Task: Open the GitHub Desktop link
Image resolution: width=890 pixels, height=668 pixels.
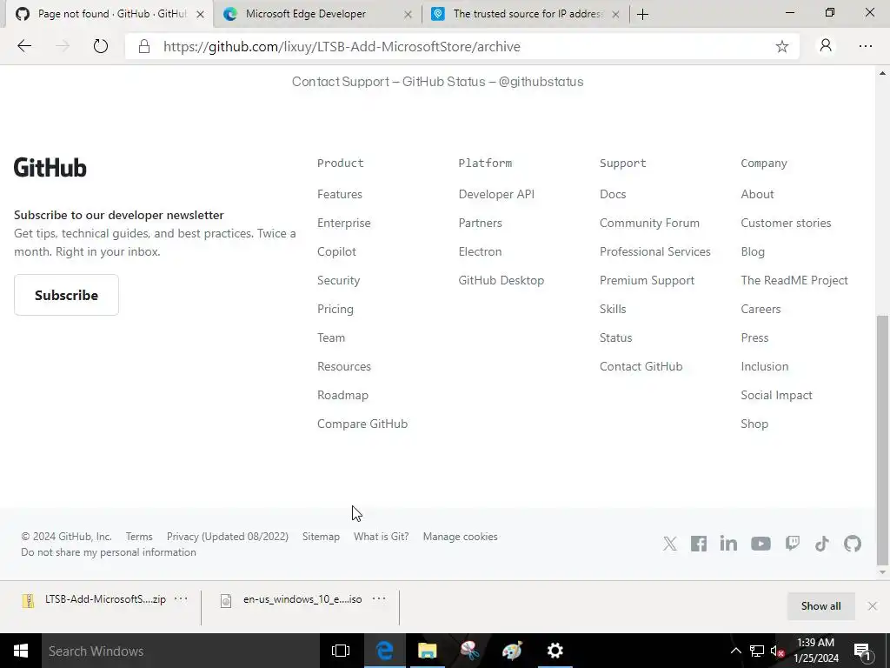Action: click(x=501, y=280)
